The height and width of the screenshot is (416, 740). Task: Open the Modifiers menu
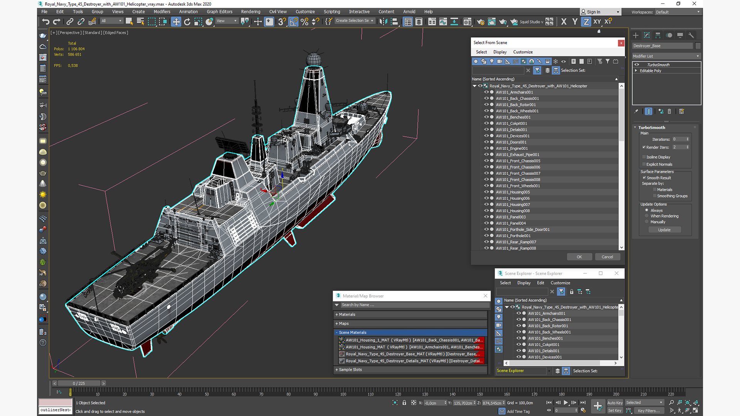pos(162,12)
